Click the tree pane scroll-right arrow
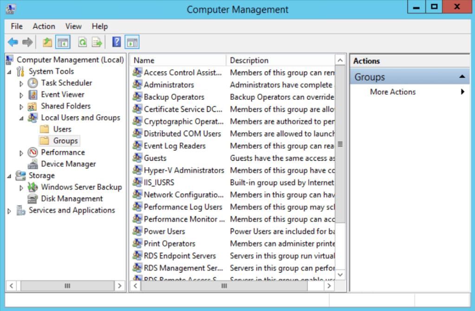This screenshot has width=475, height=311. (x=120, y=285)
